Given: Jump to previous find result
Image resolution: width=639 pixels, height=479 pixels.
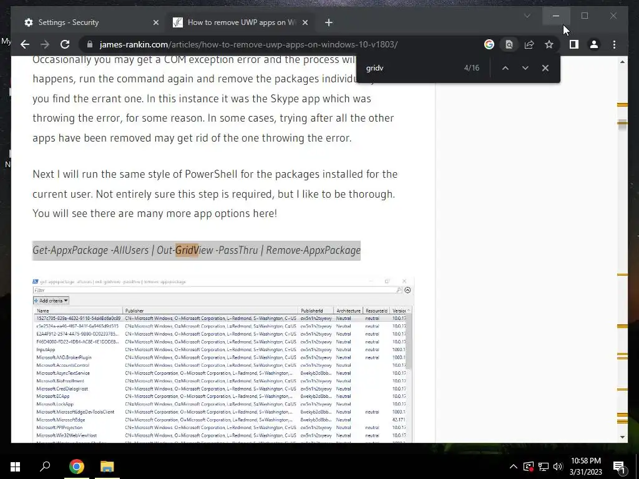Looking at the screenshot, I should [505, 68].
